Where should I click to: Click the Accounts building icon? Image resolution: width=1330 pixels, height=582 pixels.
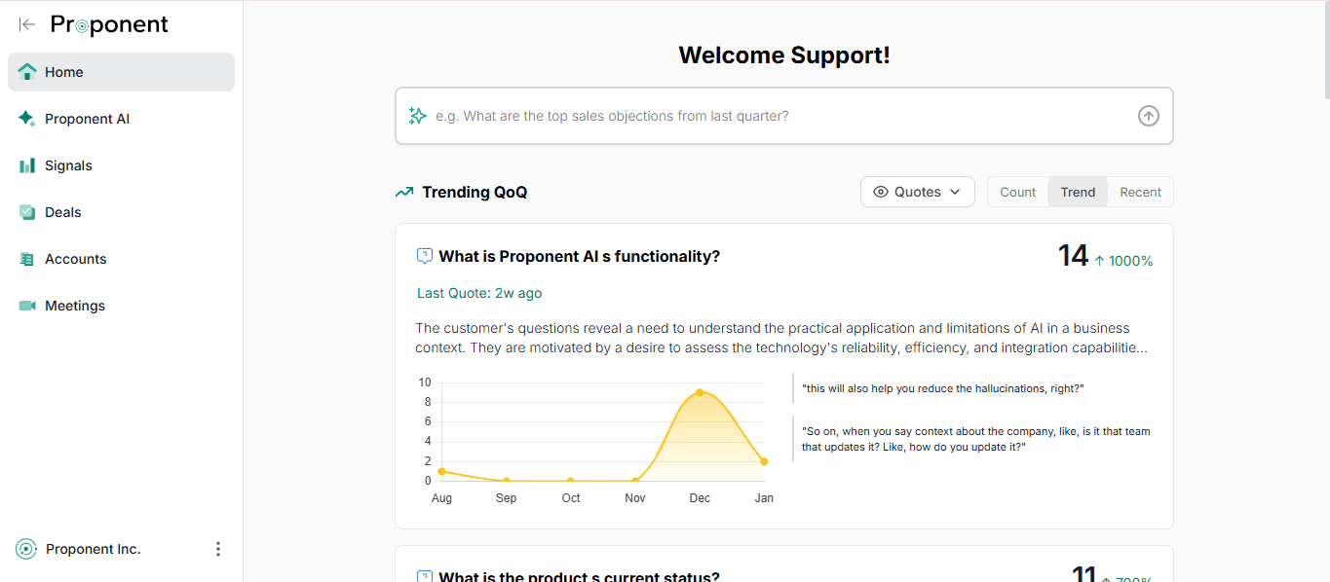pyautogui.click(x=27, y=259)
